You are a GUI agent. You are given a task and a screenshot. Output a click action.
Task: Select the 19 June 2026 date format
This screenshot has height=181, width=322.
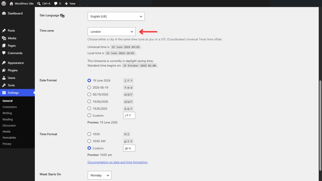click(x=89, y=80)
